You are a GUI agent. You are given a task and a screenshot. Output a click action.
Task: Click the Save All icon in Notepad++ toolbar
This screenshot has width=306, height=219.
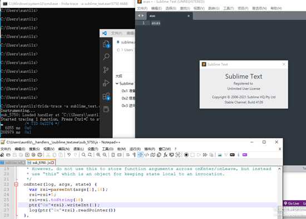(21, 155)
